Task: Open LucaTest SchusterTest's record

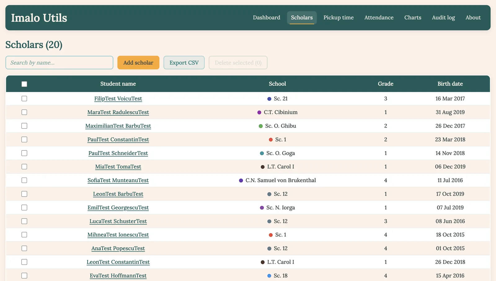Action: [118, 221]
